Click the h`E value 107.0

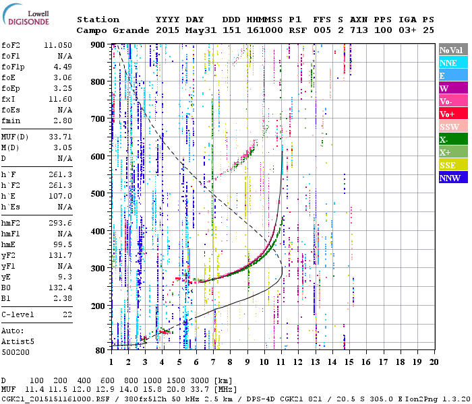(x=61, y=197)
